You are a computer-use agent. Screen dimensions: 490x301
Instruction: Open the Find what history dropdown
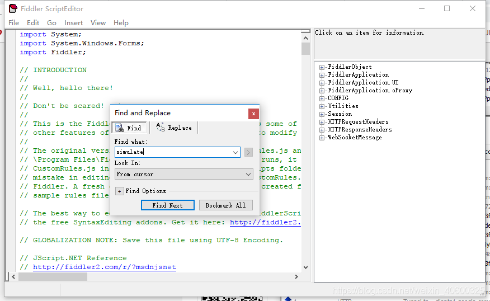235,153
